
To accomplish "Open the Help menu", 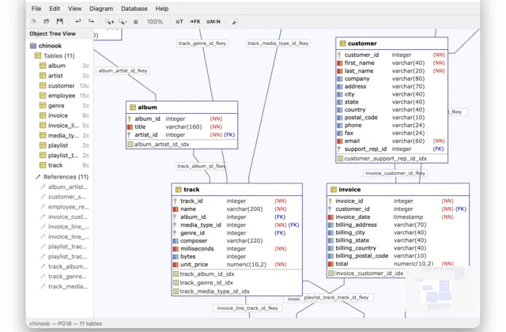I will [162, 9].
